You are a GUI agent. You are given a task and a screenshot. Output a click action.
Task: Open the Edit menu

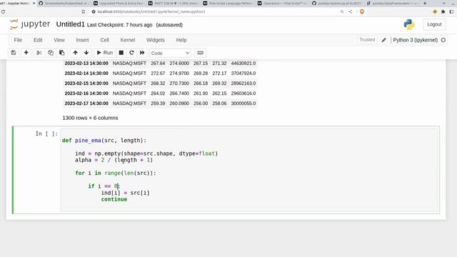coord(38,40)
